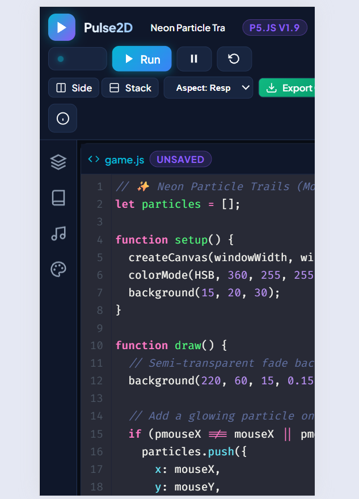
Task: Pause the running sketch
Action: coord(194,59)
